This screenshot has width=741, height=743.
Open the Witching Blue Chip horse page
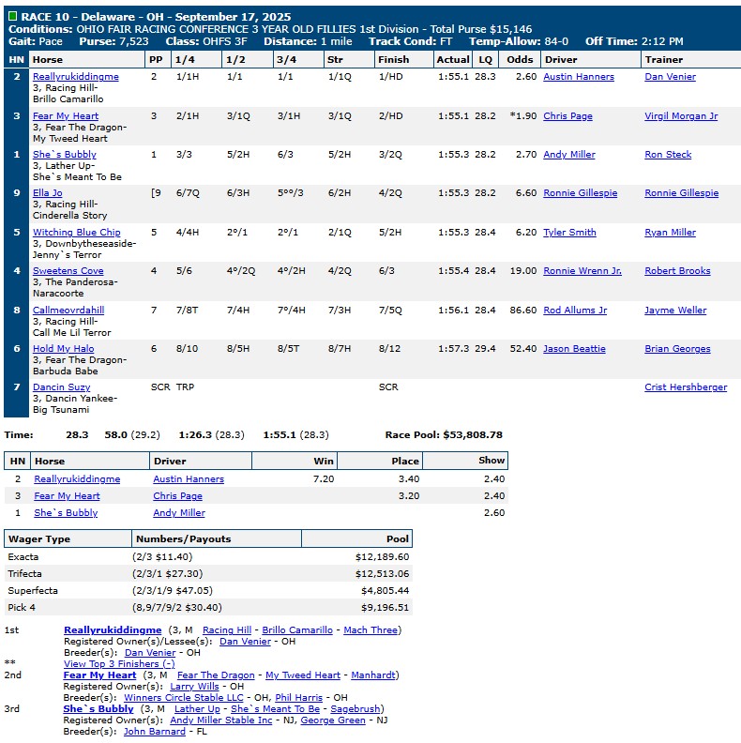[76, 233]
